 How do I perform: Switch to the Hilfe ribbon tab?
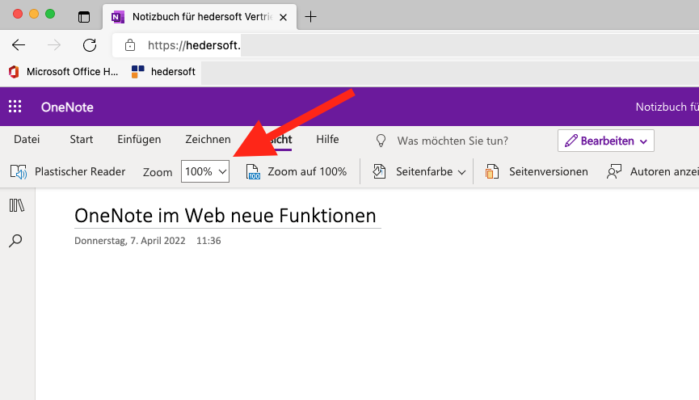[327, 140]
